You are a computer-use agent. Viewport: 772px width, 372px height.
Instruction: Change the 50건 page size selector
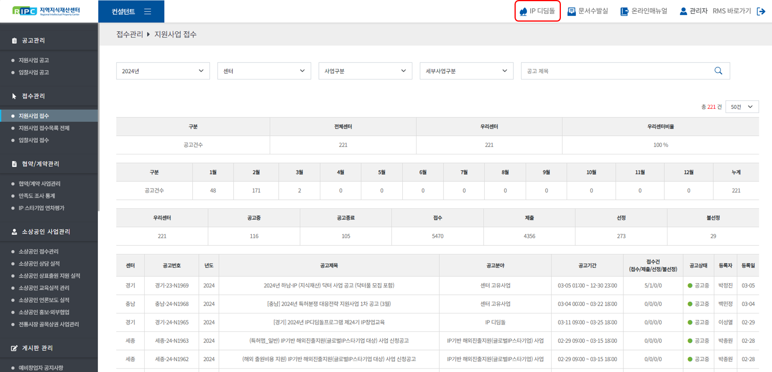742,107
